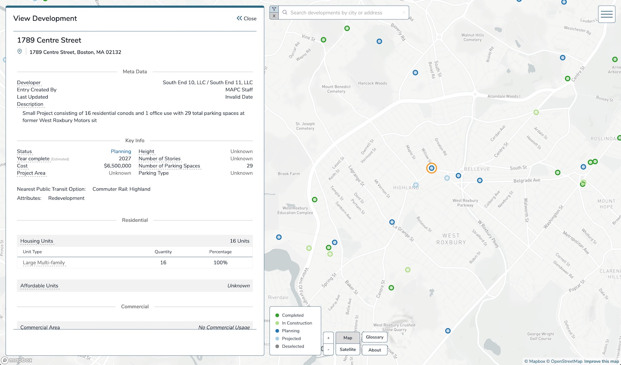Image resolution: width=621 pixels, height=365 pixels.
Task: Click the Status glossary term
Action: pos(24,152)
